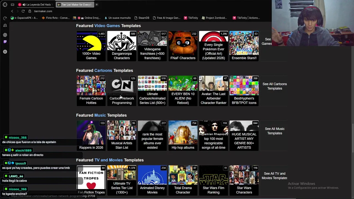This screenshot has width=354, height=199.
Task: Open the 1000+ Video Games template
Action: click(91, 46)
